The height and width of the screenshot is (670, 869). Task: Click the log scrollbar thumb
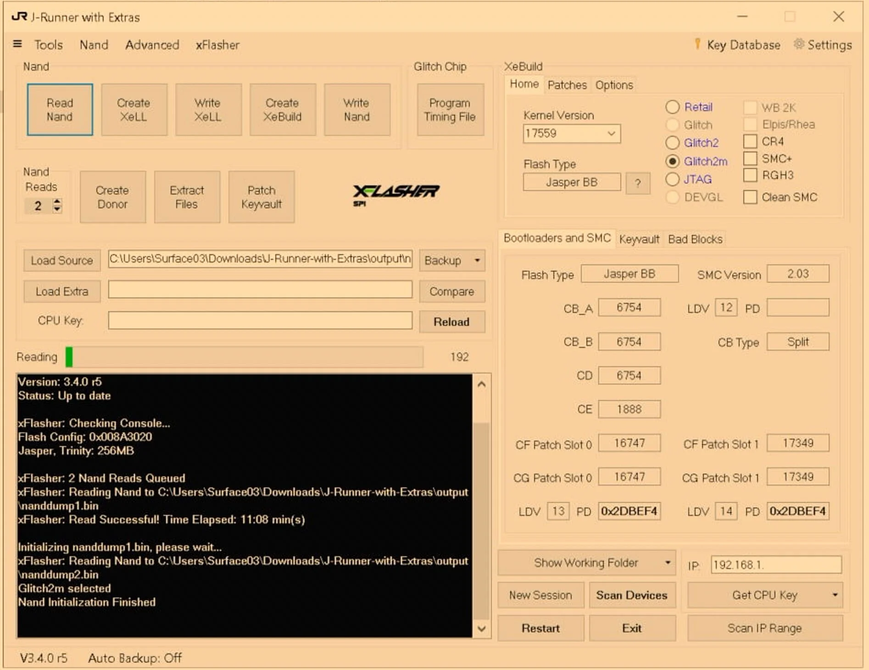coord(481,521)
